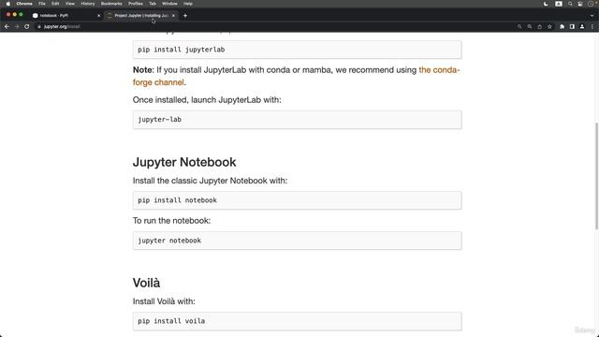The image size is (599, 337).
Task: Click the leftmost magnifier icon in address bar
Action: (519, 27)
